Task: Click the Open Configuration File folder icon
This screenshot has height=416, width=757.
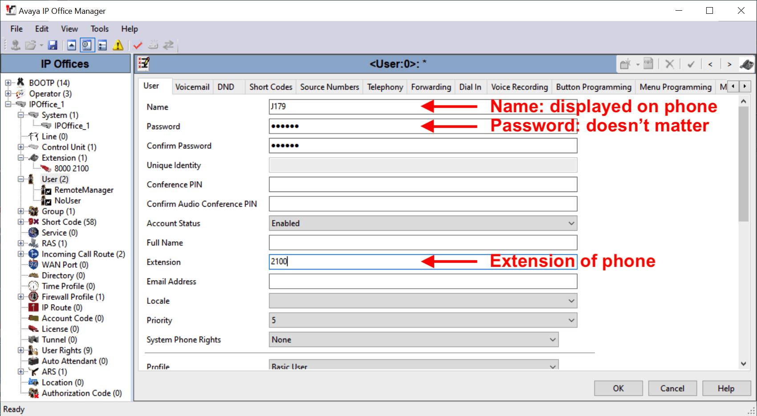Action: [x=30, y=45]
